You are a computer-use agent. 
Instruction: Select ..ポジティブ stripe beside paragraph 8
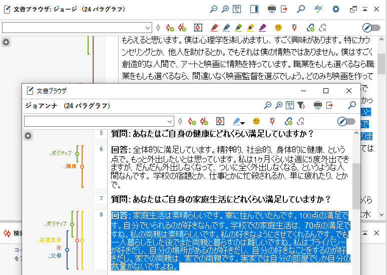(55, 223)
